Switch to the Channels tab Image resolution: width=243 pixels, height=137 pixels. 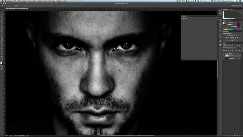click(229, 43)
